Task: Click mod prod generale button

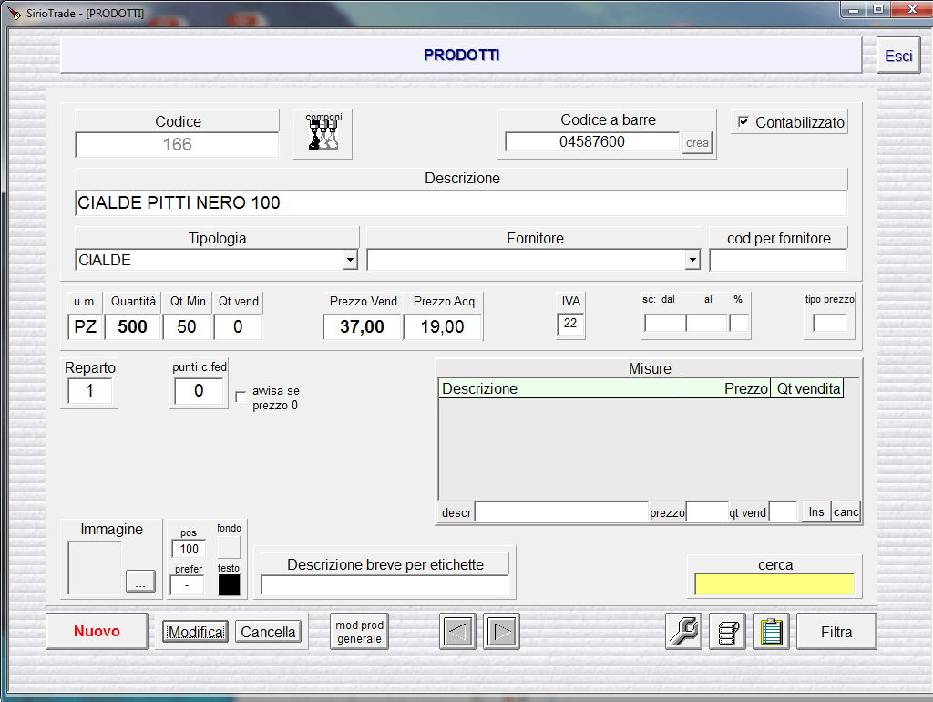Action: (x=359, y=631)
